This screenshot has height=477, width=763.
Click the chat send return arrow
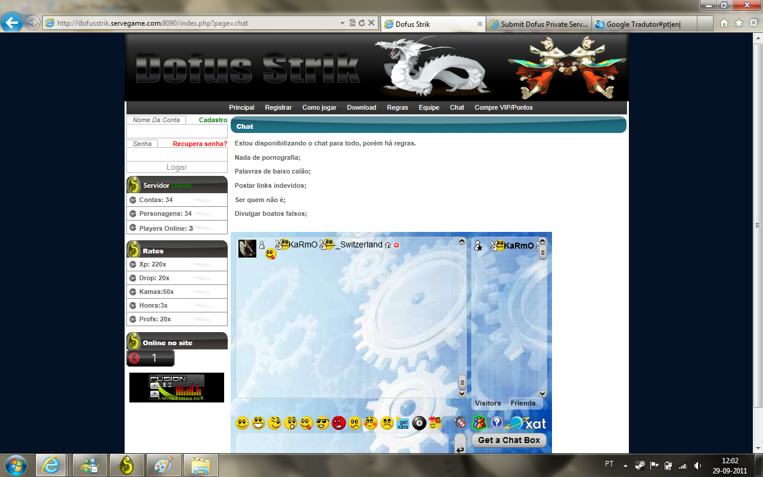tap(460, 444)
